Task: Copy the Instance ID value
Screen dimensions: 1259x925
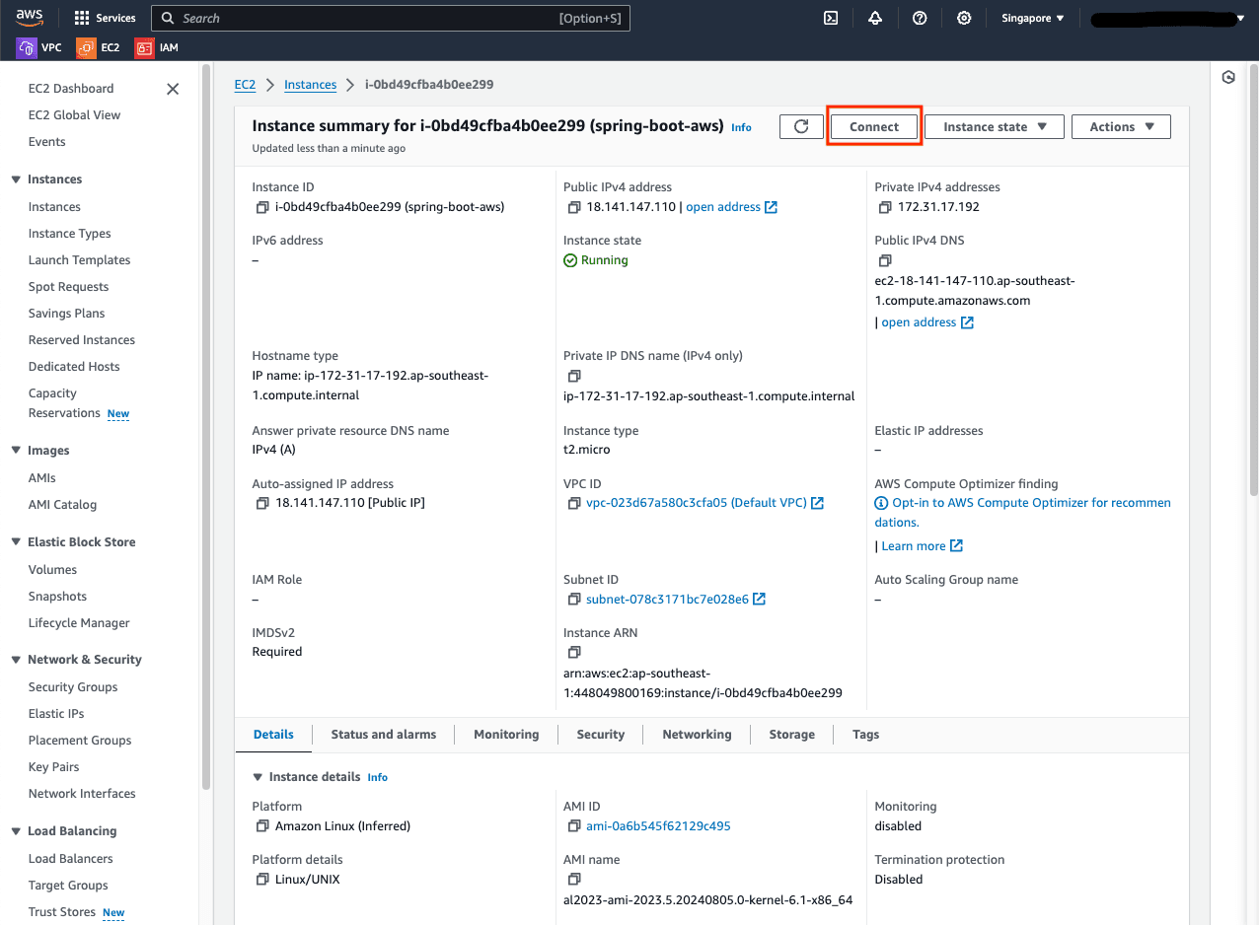Action: click(262, 207)
